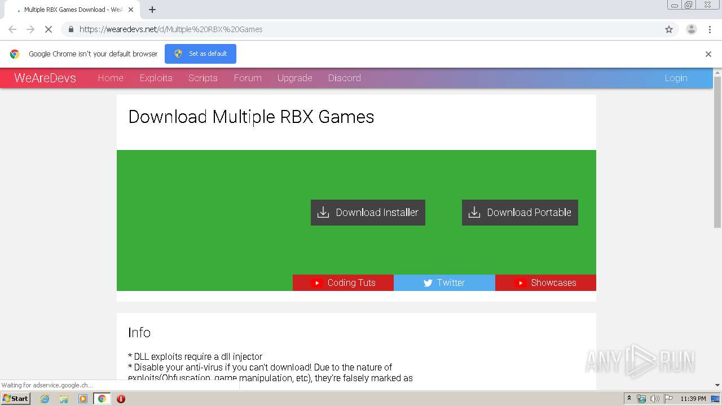722x406 pixels.
Task: Open the Home menu item
Action: coord(111,78)
